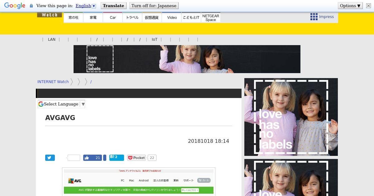The height and width of the screenshot is (196, 374).
Task: Open the トラベル tab
Action: point(132,17)
